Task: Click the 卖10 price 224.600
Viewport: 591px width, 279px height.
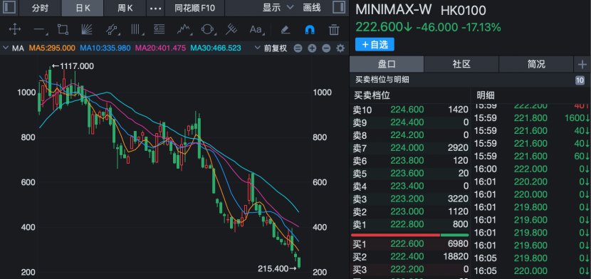Action: tap(407, 110)
